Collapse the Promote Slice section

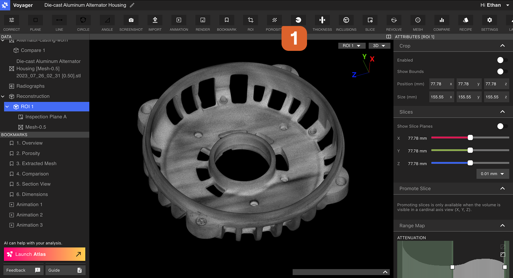click(x=503, y=189)
